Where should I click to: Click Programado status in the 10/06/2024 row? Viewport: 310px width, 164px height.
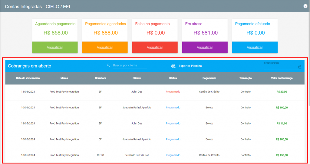pyautogui.click(x=173, y=108)
